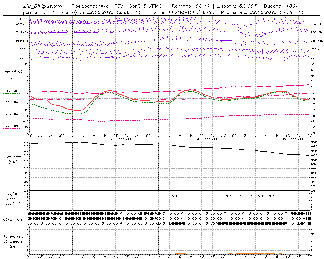The image size is (324, 259).
Task: Click the dashed line sample under Td 2м
Action: (x=11, y=93)
